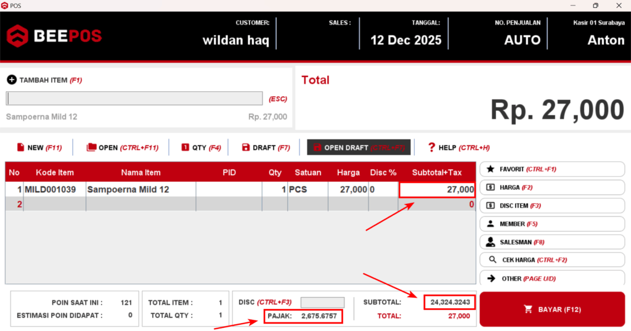Click the Subtotal+Tax column header
The height and width of the screenshot is (331, 631).
436,173
